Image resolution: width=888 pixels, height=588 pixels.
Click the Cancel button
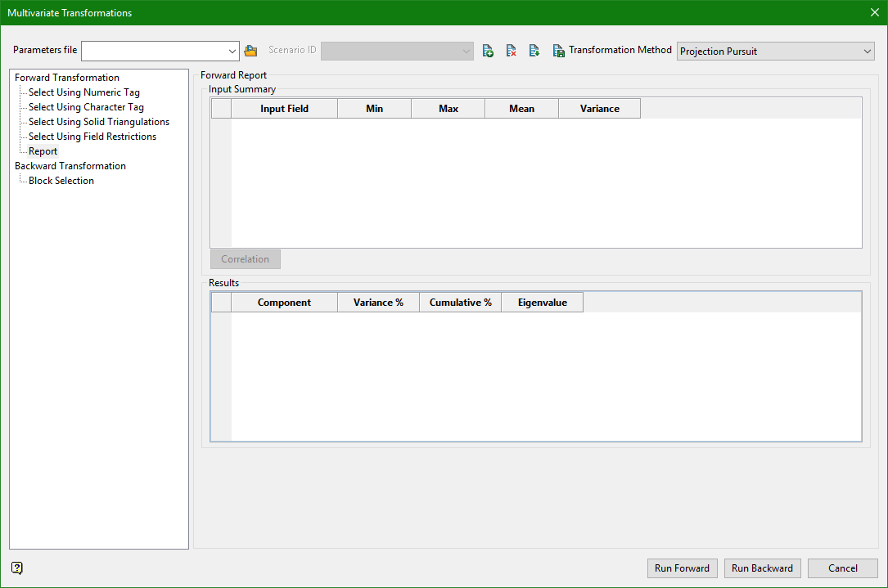(842, 568)
